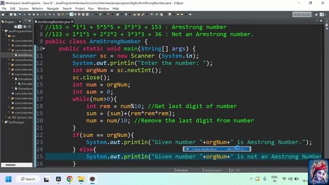
Task: Maximize the Project Explorer view
Action: coord(29,21)
